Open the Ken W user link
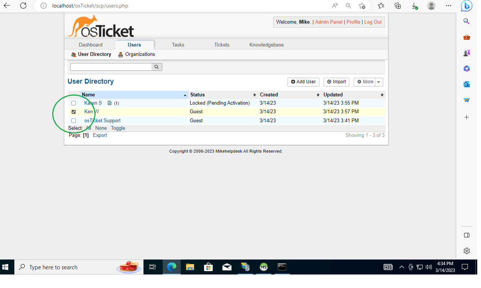Screen dimensions: 481x288 92,111
